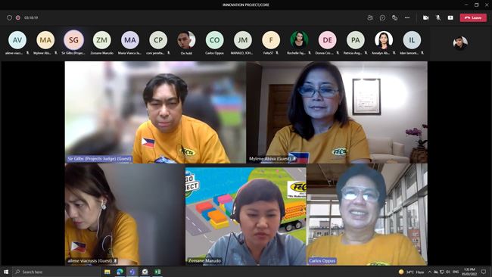Open the Windows Start menu
Image resolution: width=492 pixels, height=277 pixels.
5,272
